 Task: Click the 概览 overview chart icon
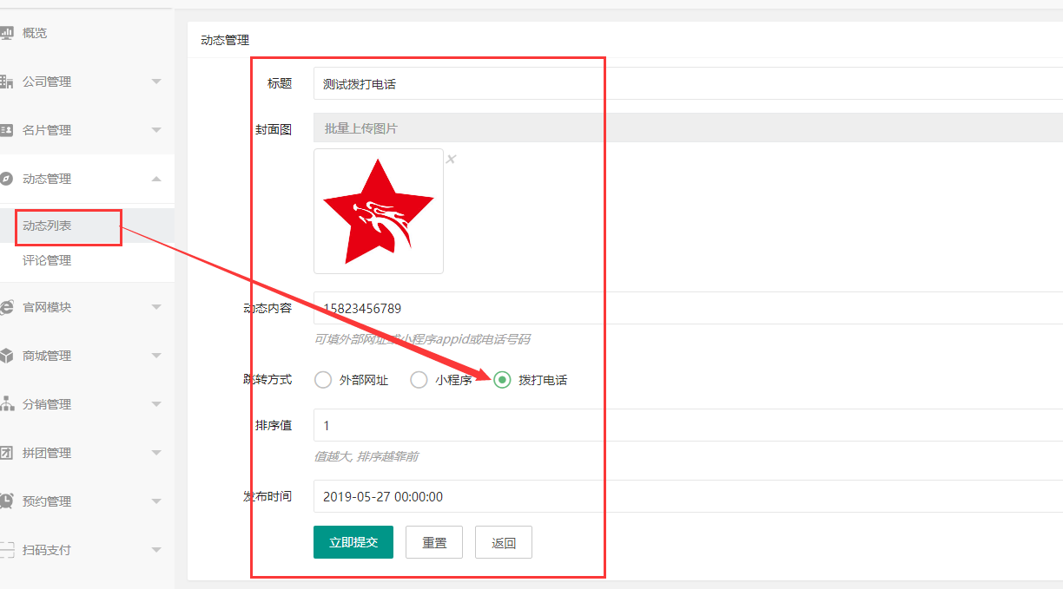pyautogui.click(x=6, y=33)
